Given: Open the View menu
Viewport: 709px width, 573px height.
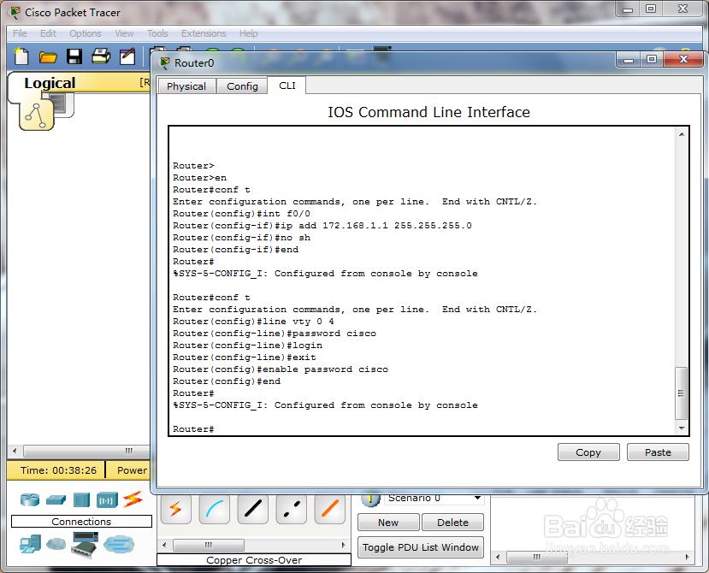Looking at the screenshot, I should click(124, 33).
